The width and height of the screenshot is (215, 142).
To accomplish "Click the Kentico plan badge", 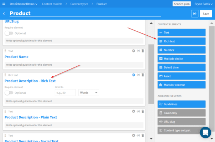I will click(x=182, y=4).
